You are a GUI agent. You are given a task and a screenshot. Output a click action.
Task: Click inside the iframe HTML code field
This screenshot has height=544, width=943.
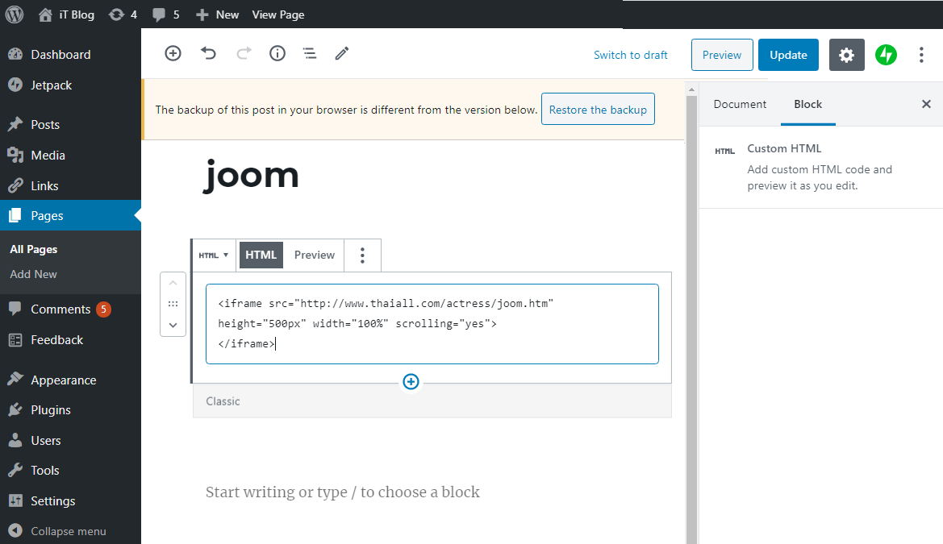click(x=432, y=324)
